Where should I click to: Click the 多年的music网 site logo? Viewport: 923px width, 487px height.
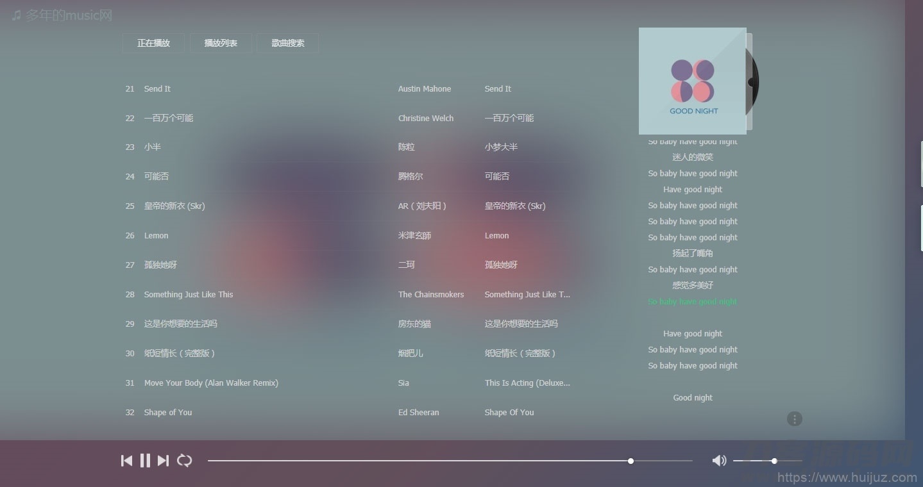[x=62, y=15]
